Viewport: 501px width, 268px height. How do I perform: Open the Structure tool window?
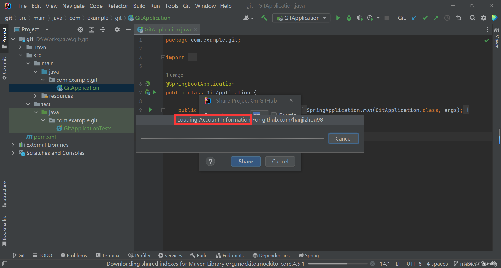pyautogui.click(x=4, y=194)
